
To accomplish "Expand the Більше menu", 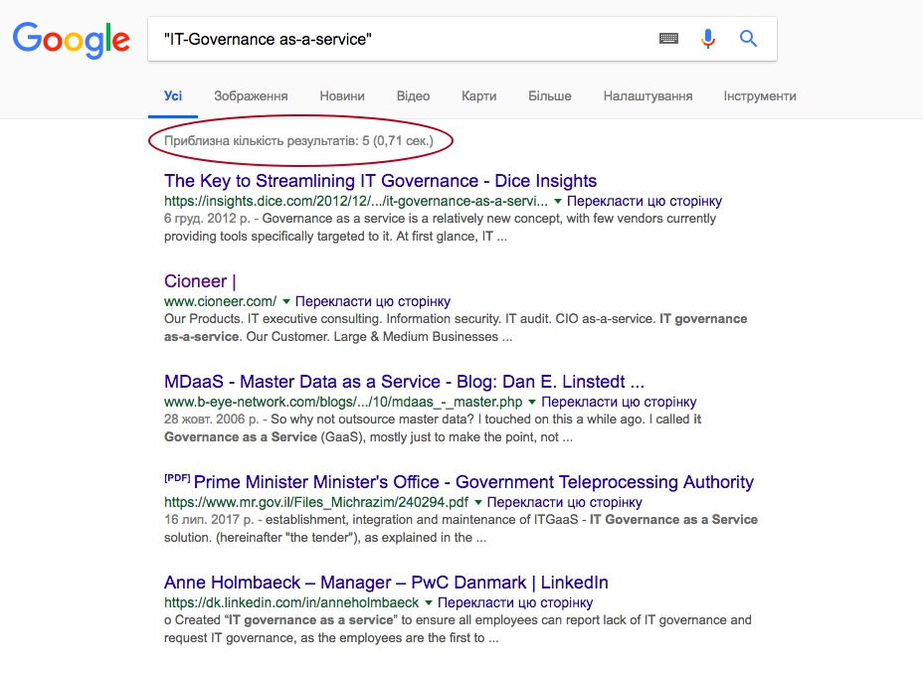I will [x=550, y=95].
